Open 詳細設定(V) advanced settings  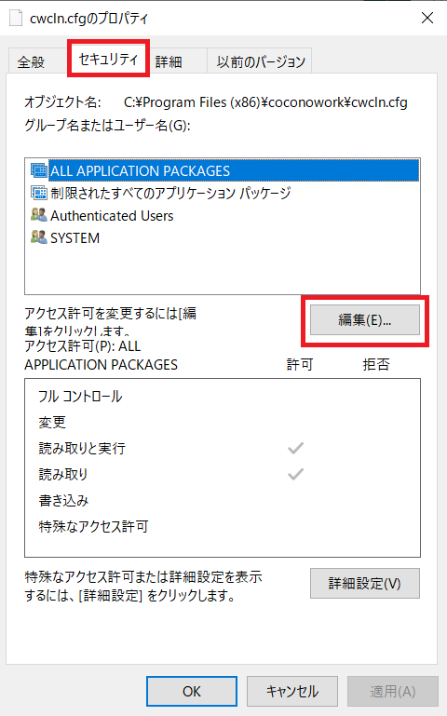(x=365, y=583)
